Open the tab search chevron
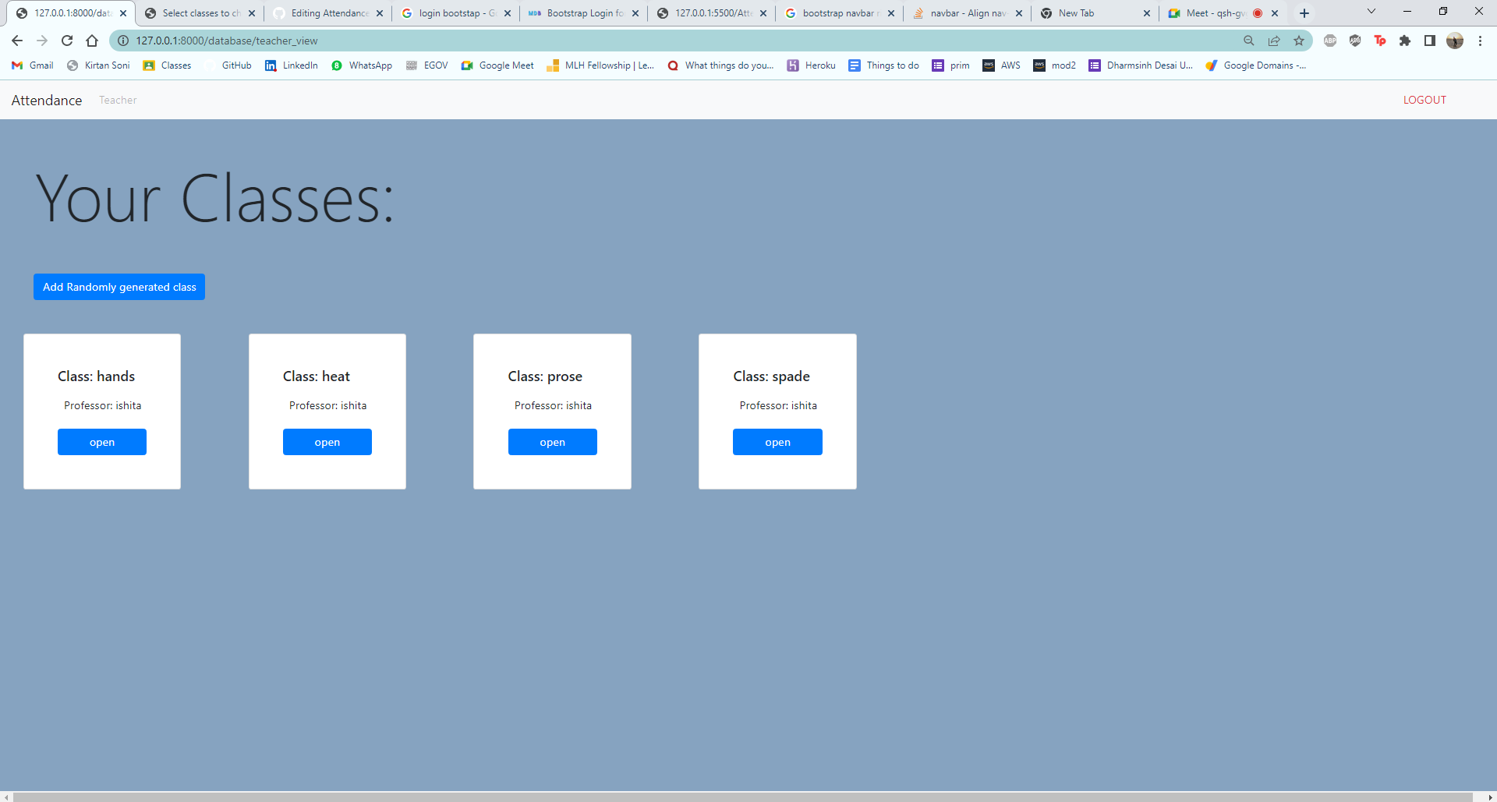 tap(1371, 11)
